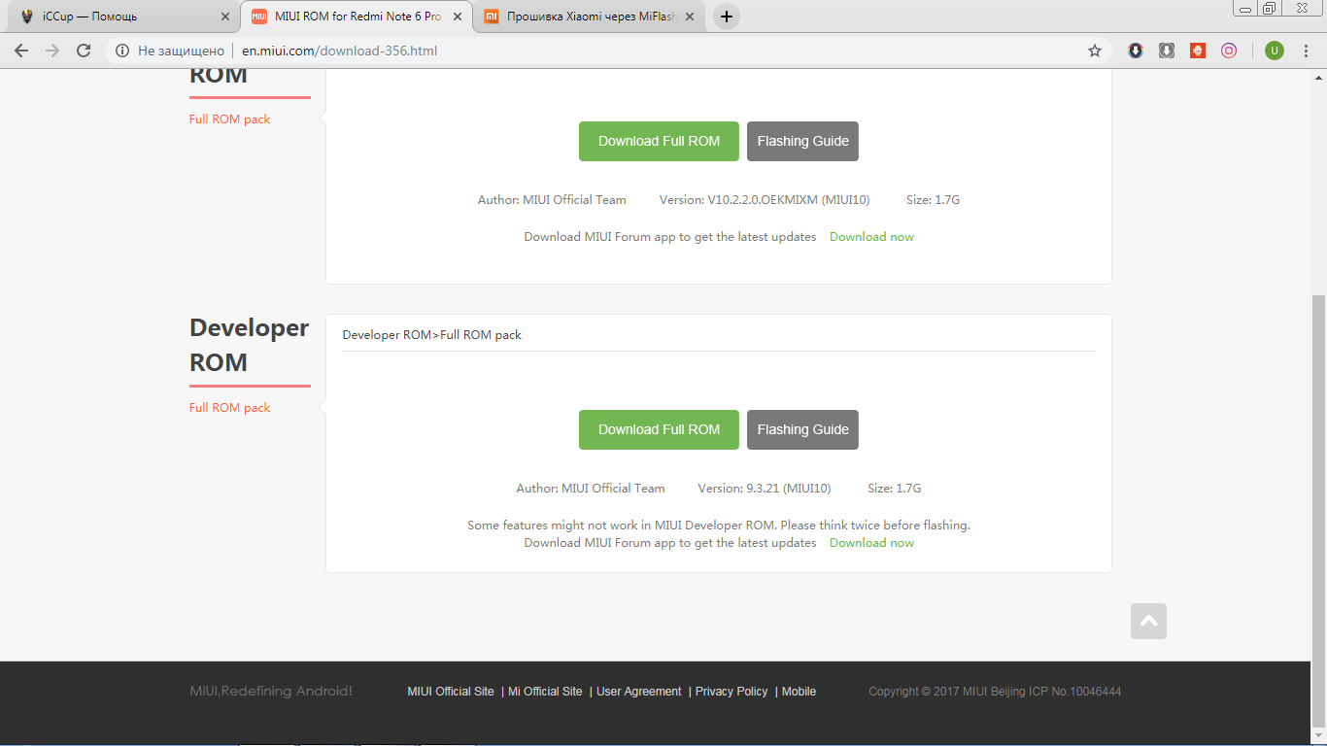Open User Agreement footer link
This screenshot has height=746, width=1327.
(x=639, y=692)
